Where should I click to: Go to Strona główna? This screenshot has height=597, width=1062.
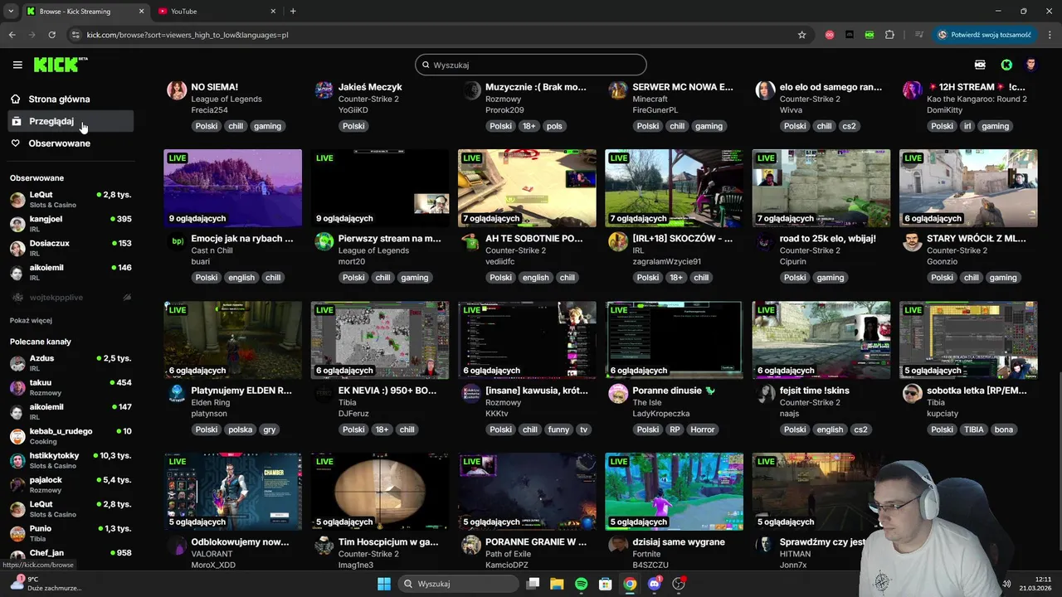click(x=71, y=99)
